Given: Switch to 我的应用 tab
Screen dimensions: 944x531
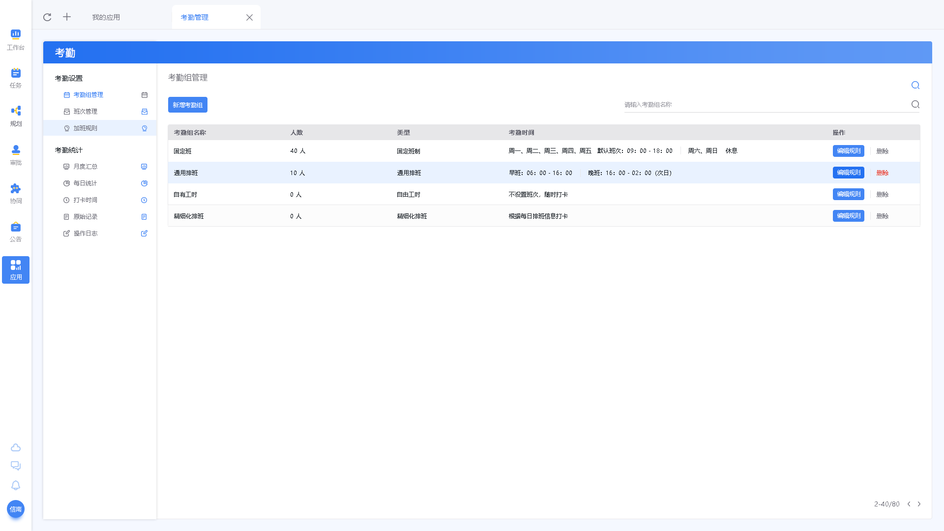Looking at the screenshot, I should (x=106, y=17).
